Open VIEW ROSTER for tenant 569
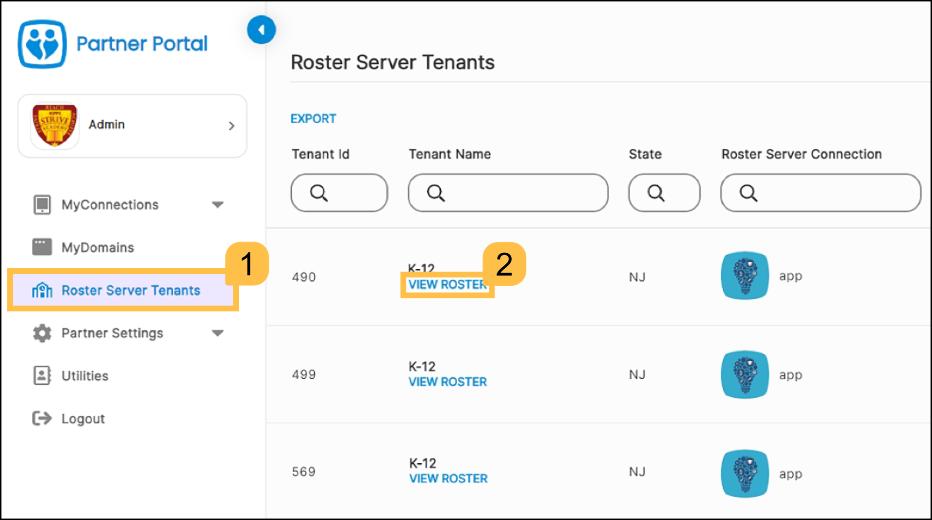 (448, 478)
